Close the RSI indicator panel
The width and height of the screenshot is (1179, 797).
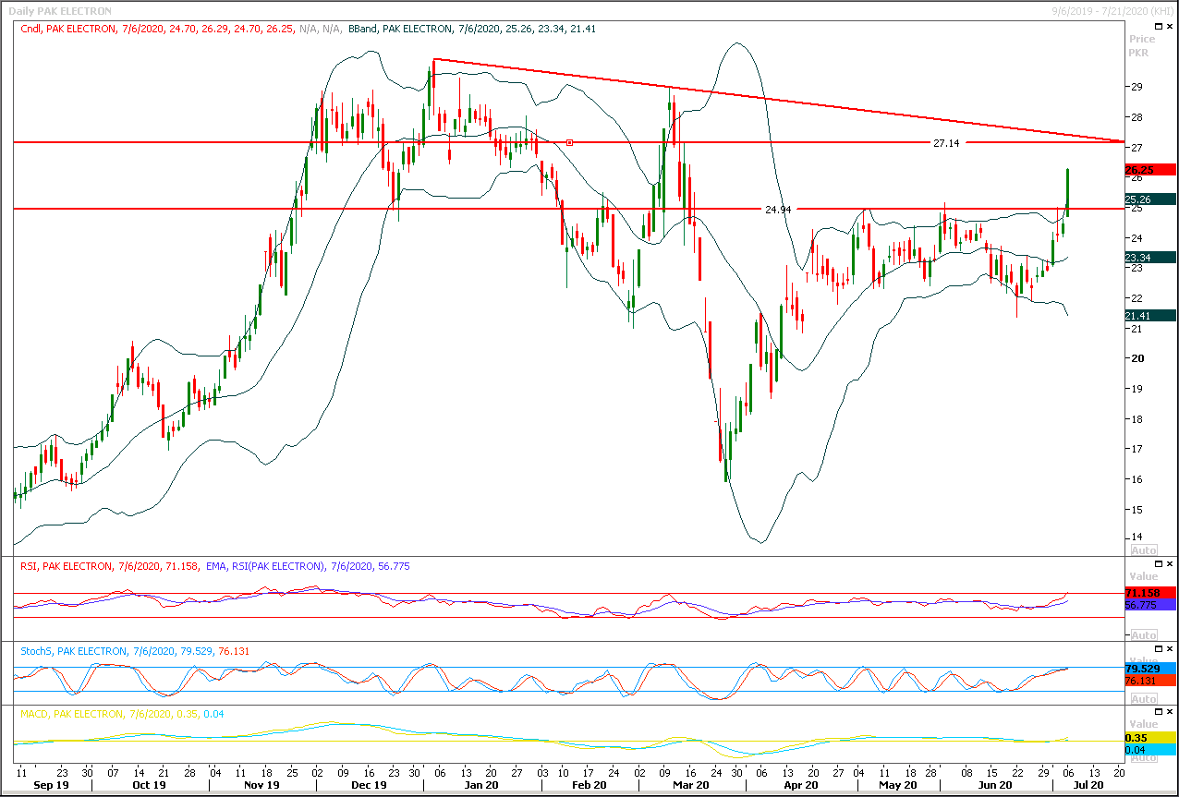[1170, 563]
